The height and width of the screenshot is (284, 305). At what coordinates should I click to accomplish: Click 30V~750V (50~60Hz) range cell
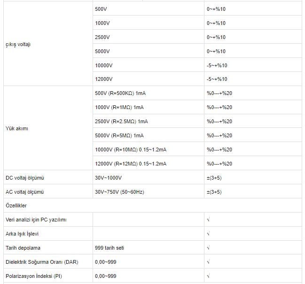(x=149, y=192)
